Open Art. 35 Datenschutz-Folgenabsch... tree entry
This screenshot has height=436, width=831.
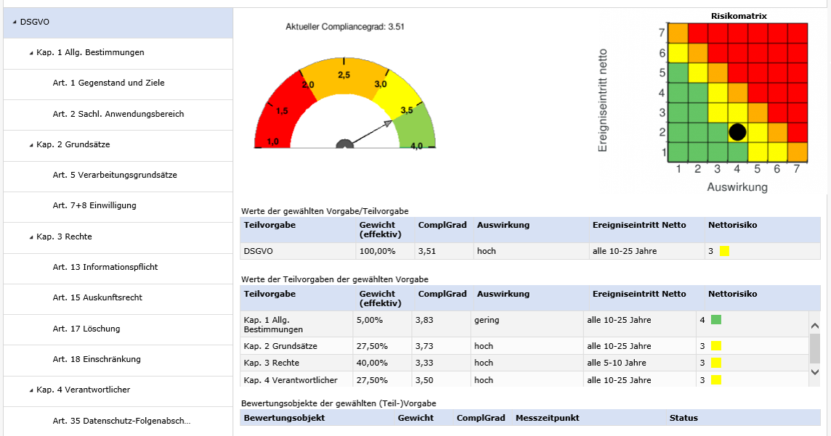coord(122,421)
